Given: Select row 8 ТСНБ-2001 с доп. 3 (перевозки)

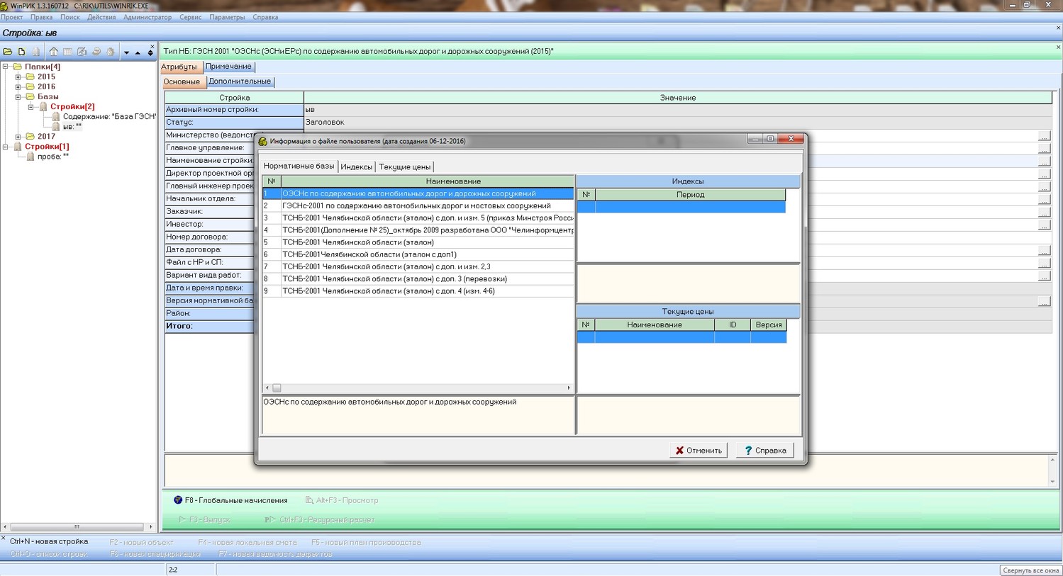Looking at the screenshot, I should pos(418,278).
